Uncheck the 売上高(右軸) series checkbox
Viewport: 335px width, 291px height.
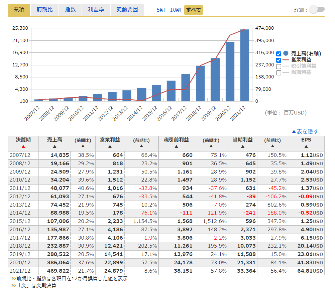click(278, 54)
